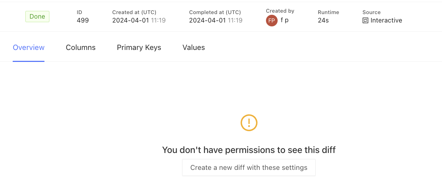This screenshot has height=185, width=442.
Task: Click the Runtime label
Action: (x=328, y=12)
